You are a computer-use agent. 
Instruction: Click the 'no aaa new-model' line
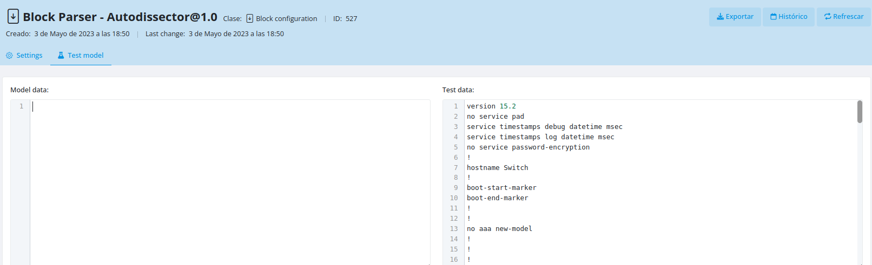(499, 229)
